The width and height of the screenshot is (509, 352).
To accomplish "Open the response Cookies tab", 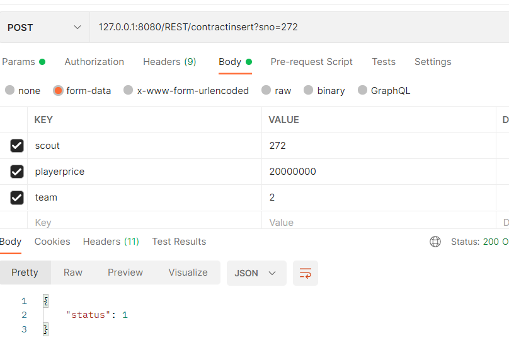I will click(x=52, y=242).
